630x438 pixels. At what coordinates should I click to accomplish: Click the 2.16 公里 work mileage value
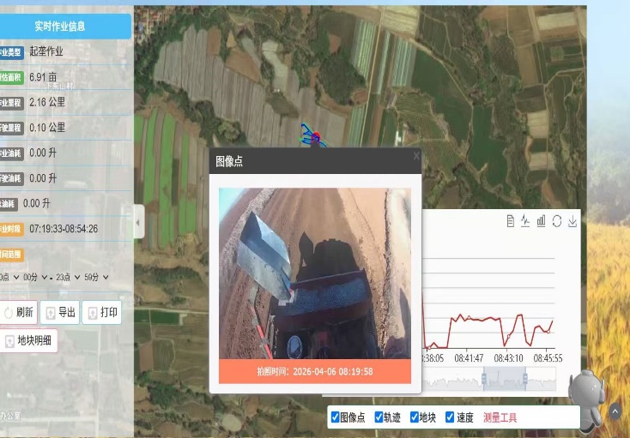point(47,102)
